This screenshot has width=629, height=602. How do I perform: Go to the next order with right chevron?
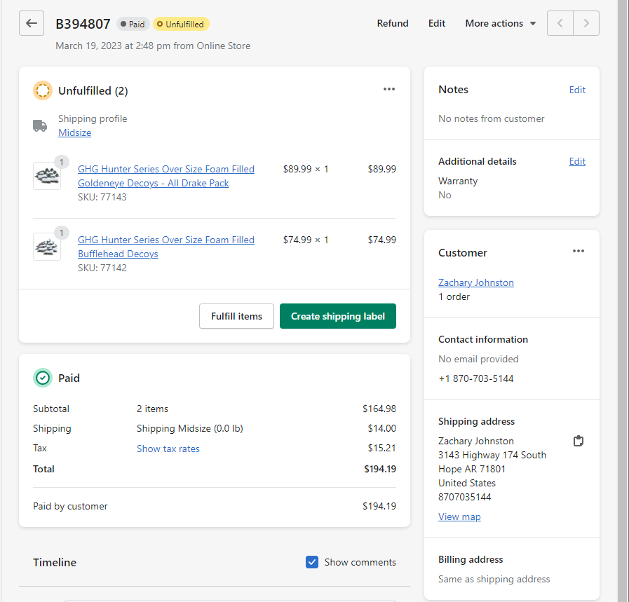[x=586, y=23]
